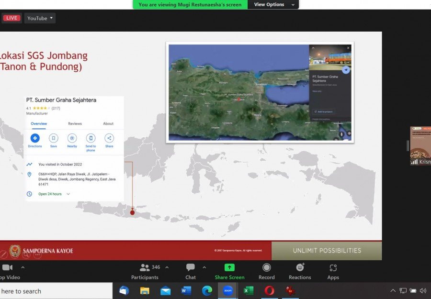Image resolution: width=431 pixels, height=299 pixels.
Task: Open the Participants panel in Zoom
Action: [145, 272]
